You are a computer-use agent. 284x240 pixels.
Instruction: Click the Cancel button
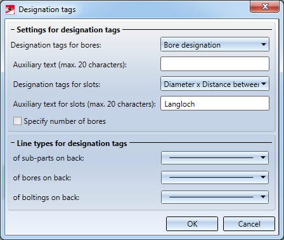(249, 223)
